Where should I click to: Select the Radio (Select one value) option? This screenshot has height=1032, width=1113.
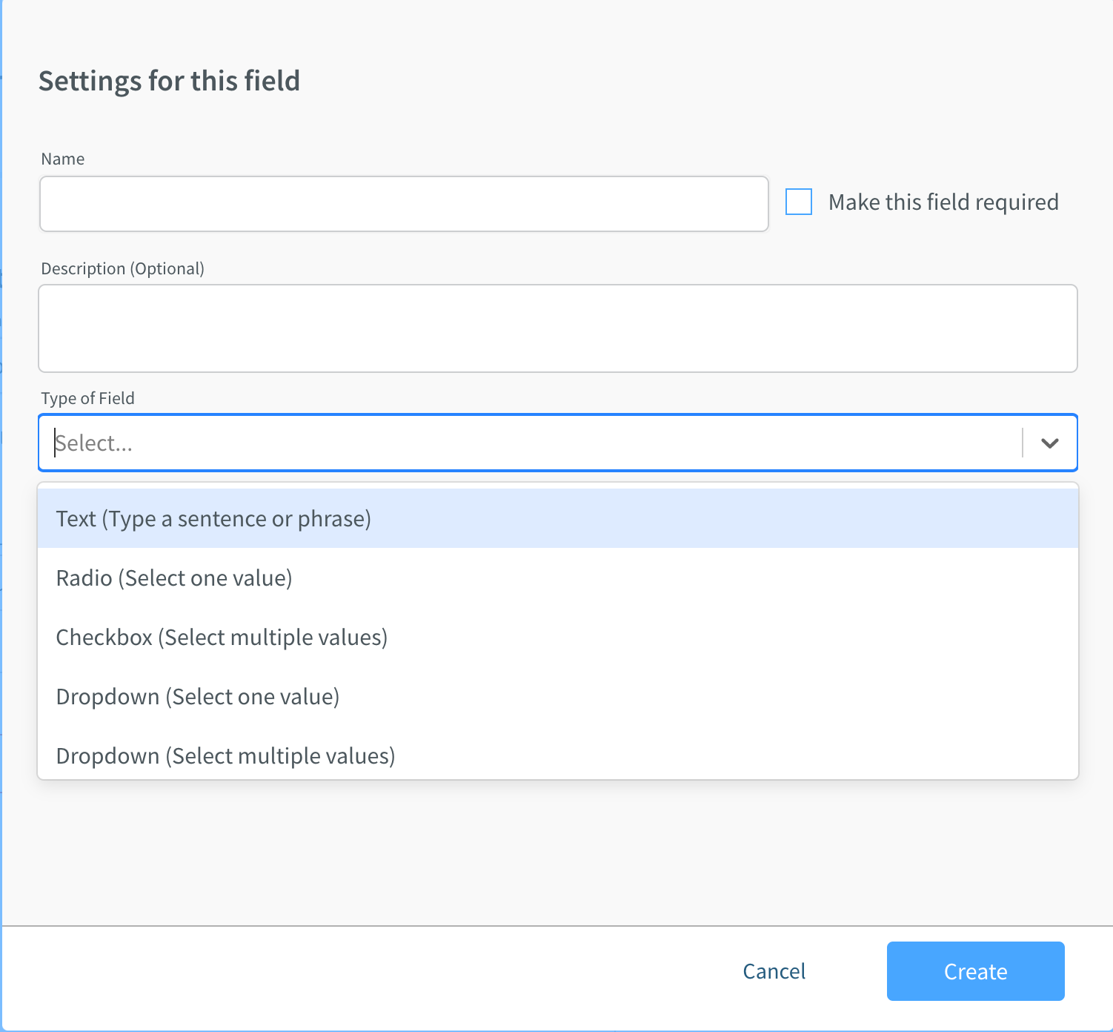pyautogui.click(x=558, y=578)
